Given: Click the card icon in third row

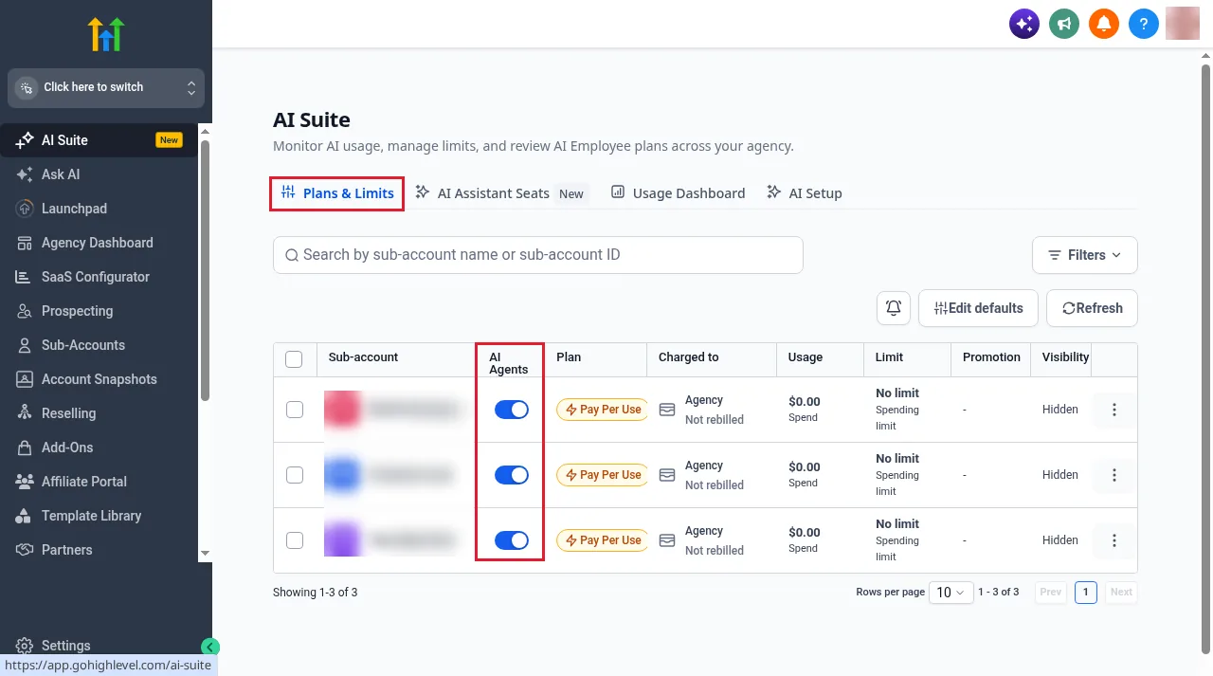Looking at the screenshot, I should 667,540.
